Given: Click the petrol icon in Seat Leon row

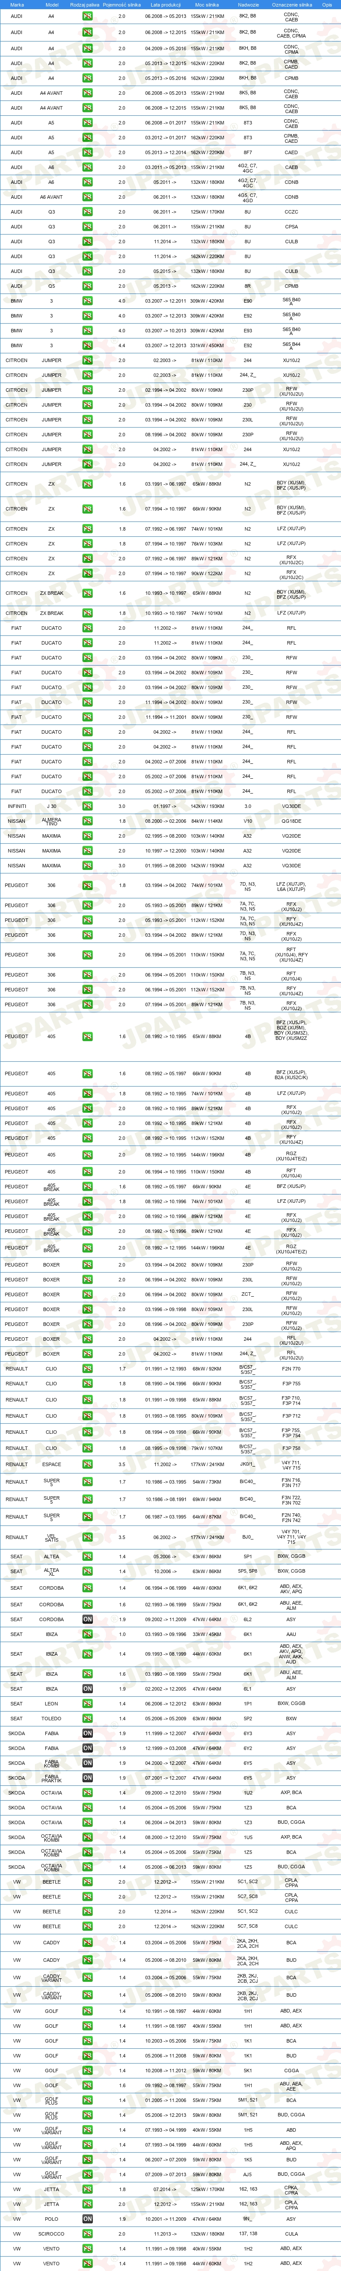Looking at the screenshot, I should click(x=87, y=1703).
